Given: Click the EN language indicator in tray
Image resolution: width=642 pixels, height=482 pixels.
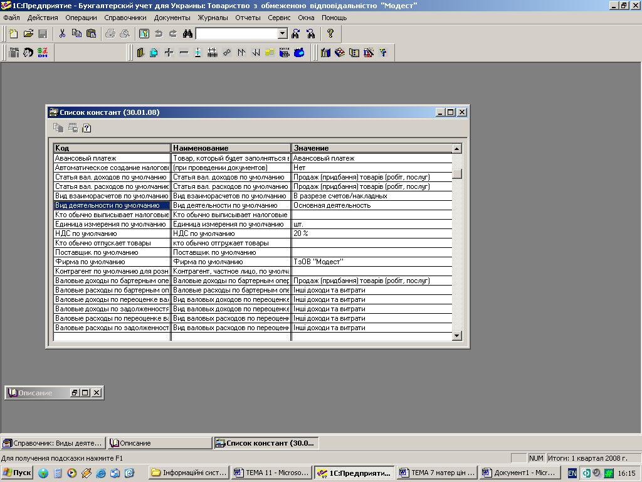Looking at the screenshot, I should point(572,473).
